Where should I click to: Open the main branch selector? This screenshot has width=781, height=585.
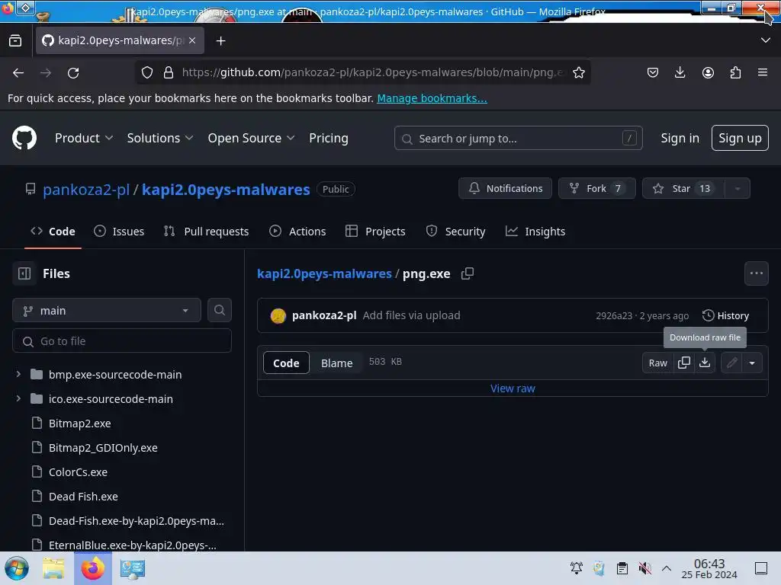point(107,311)
